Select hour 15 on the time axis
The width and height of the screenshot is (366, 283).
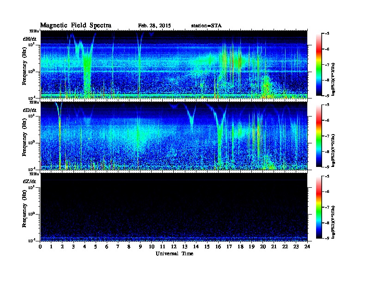(x=207, y=247)
